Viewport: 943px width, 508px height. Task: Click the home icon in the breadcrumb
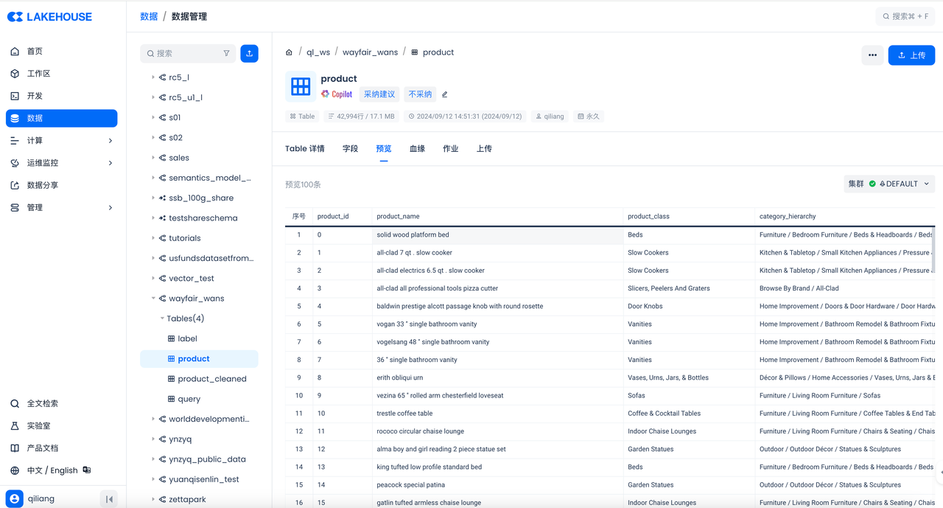click(x=289, y=52)
